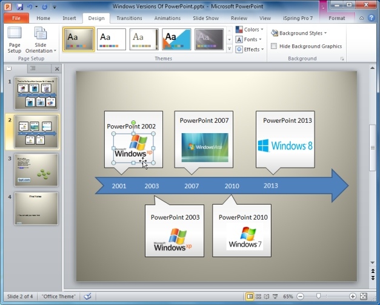Switch to Slide Sorter view icon
Image resolution: width=380 pixels, height=305 pixels.
(258, 297)
